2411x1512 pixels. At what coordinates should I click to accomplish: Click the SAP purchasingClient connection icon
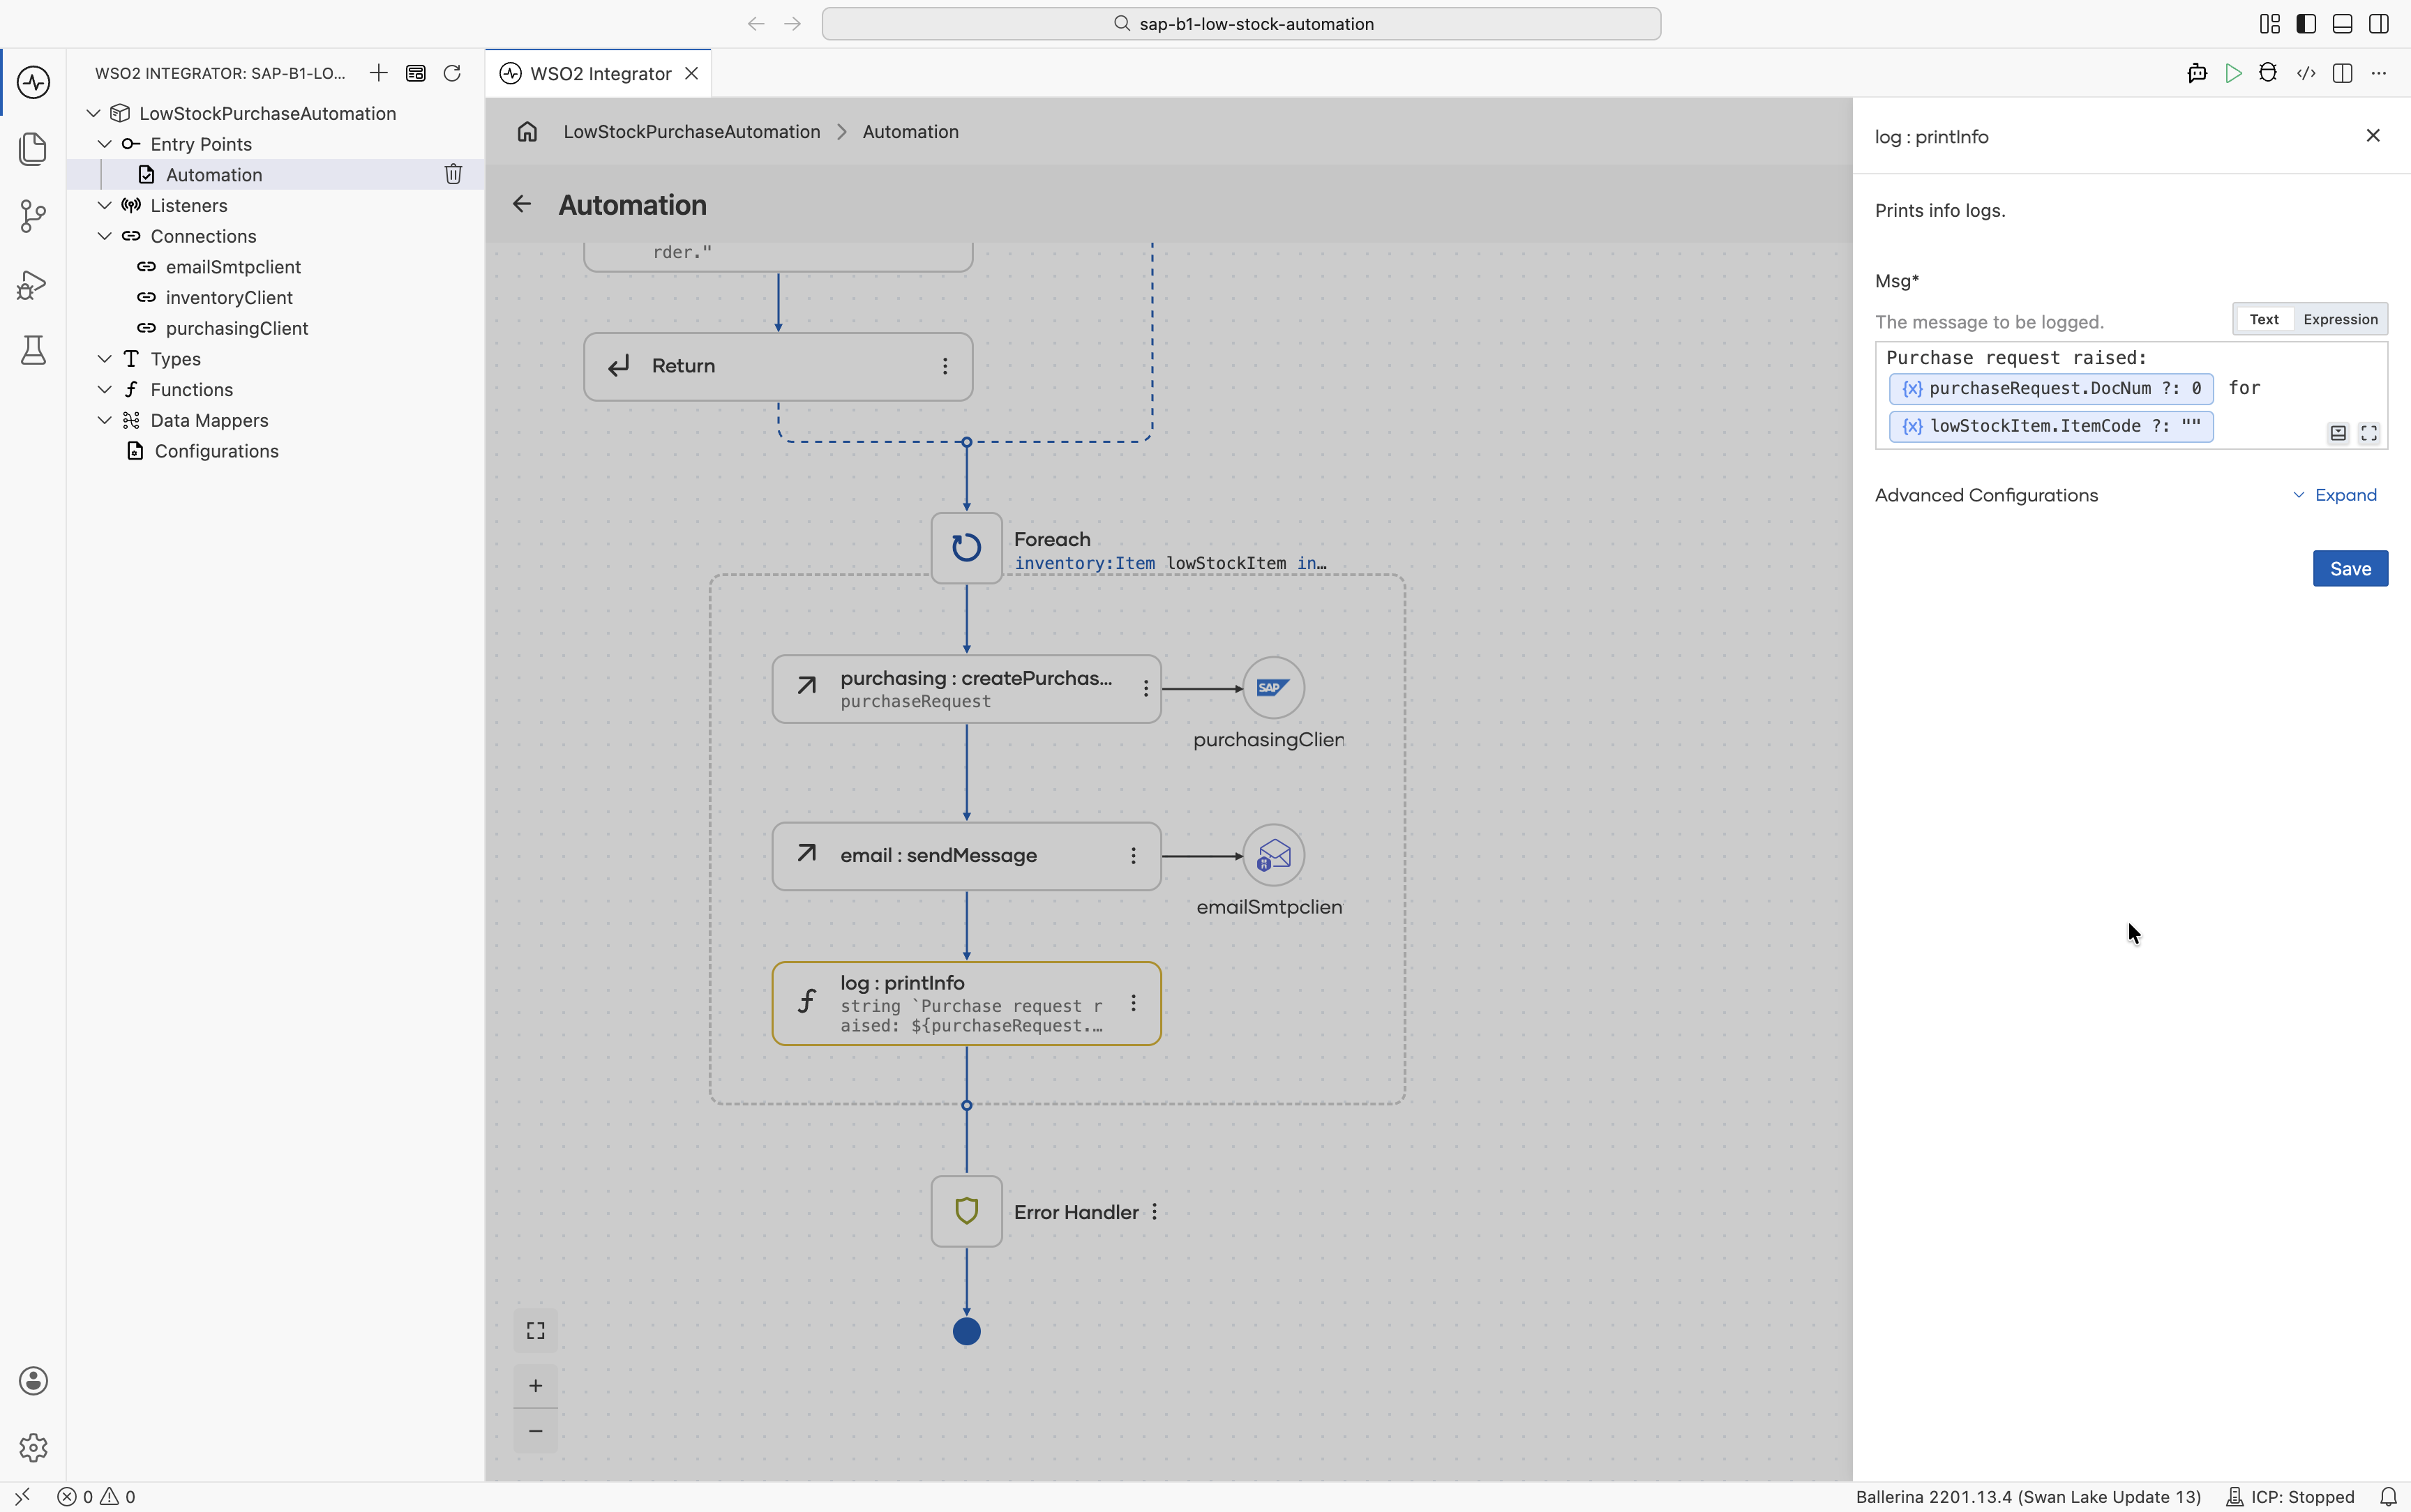[1273, 688]
